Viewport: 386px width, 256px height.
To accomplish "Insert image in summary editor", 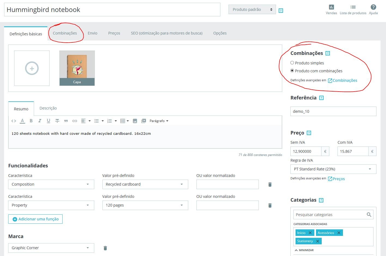I will point(135,121).
